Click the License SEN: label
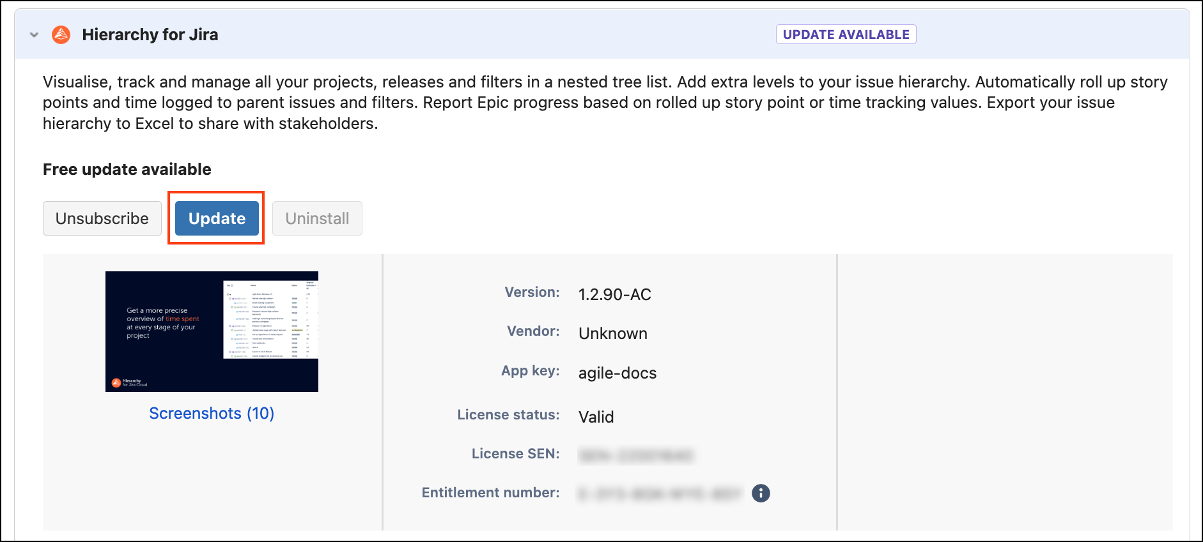The width and height of the screenshot is (1203, 542). 515,454
